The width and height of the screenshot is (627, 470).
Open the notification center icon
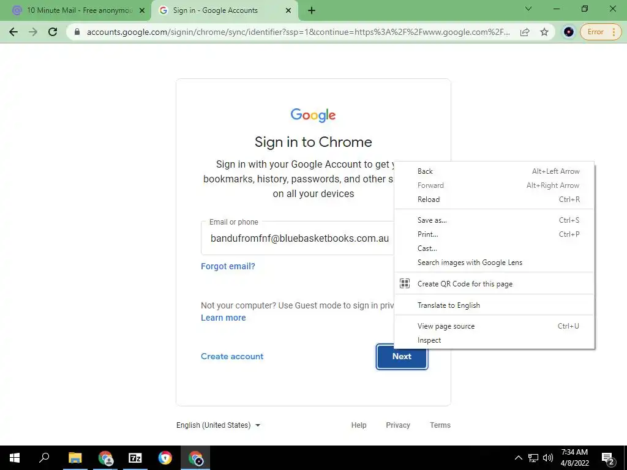pyautogui.click(x=608, y=458)
